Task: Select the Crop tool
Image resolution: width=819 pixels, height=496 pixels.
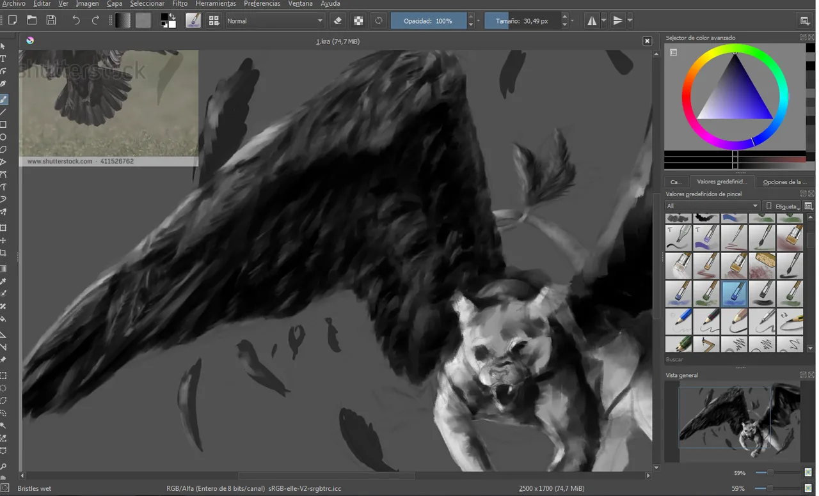Action: (x=3, y=253)
